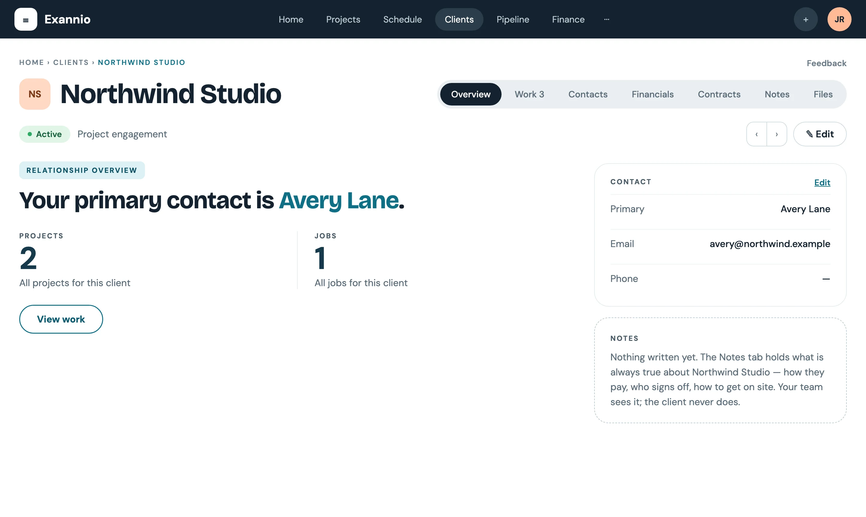Switch to the Financials tab
This screenshot has height=517, width=866.
653,94
